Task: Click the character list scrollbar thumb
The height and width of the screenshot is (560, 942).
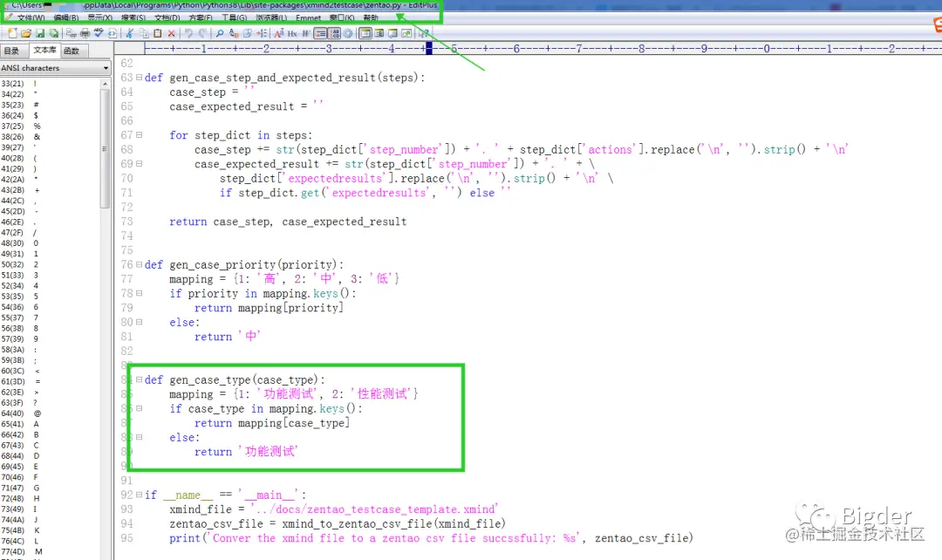Action: tap(106, 148)
